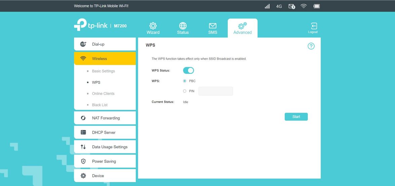Switch to the Status tab
The image size is (395, 186).
183,28
